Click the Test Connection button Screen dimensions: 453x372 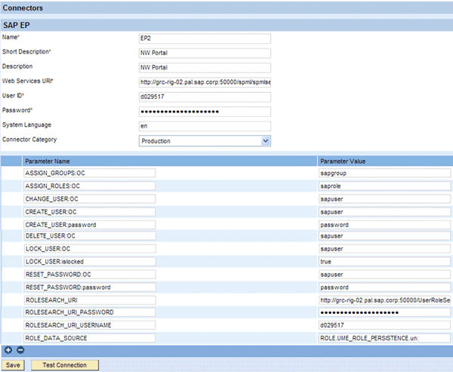tap(64, 365)
